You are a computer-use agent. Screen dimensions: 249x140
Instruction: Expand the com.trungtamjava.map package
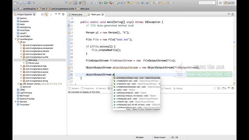21,66
